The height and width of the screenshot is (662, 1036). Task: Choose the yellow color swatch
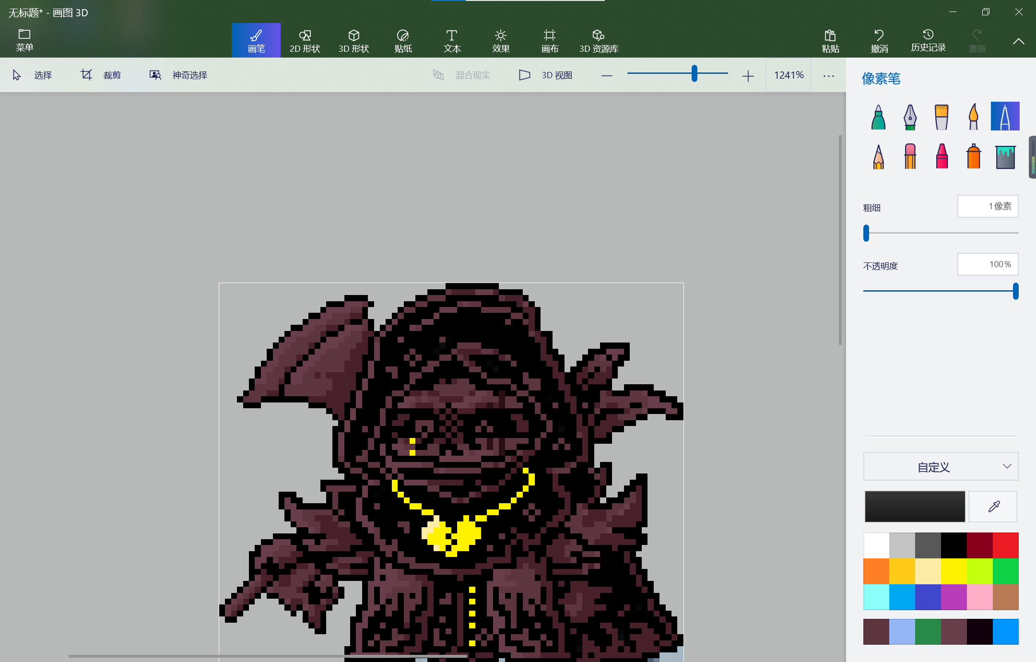click(954, 571)
